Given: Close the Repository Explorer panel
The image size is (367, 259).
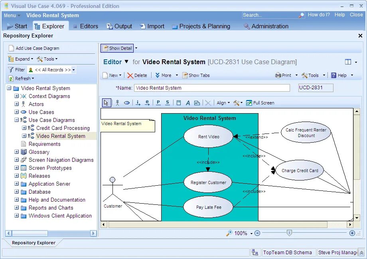Looking at the screenshot, I should pos(360,36).
